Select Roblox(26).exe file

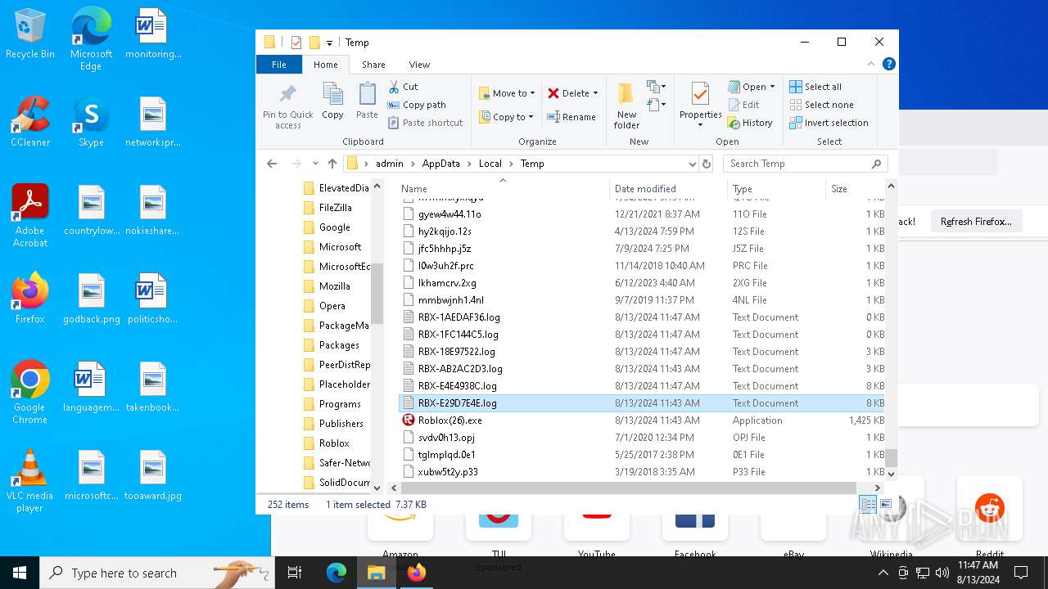[x=641, y=420]
